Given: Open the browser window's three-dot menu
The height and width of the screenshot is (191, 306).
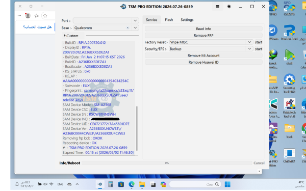Looking at the screenshot, I should point(19,16).
